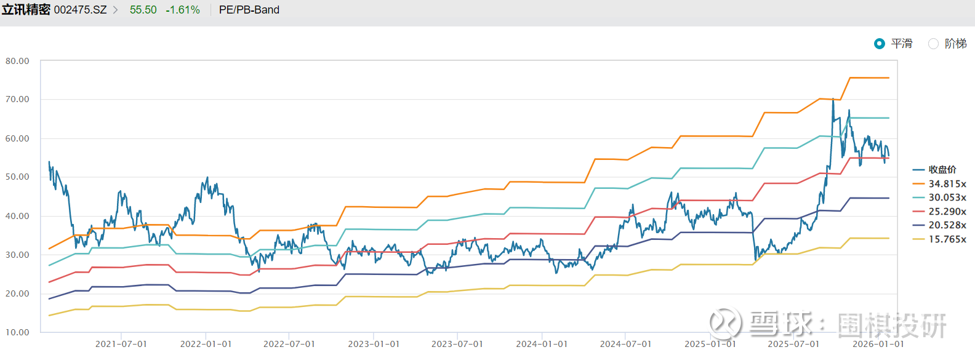Image resolution: width=975 pixels, height=355 pixels.
Task: Toggle the yellow 15.765x legend marker
Action: tap(918, 239)
